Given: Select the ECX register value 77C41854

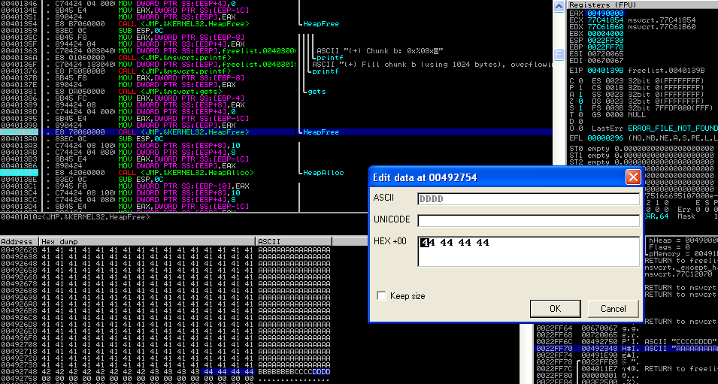Looking at the screenshot, I should pyautogui.click(x=605, y=20).
